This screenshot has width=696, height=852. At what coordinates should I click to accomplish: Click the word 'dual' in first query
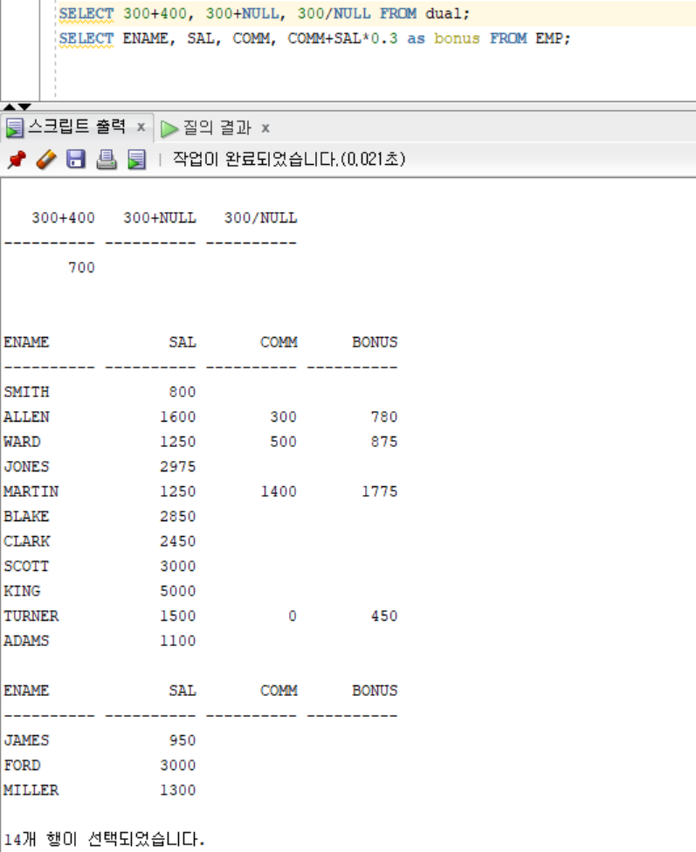pyautogui.click(x=446, y=14)
